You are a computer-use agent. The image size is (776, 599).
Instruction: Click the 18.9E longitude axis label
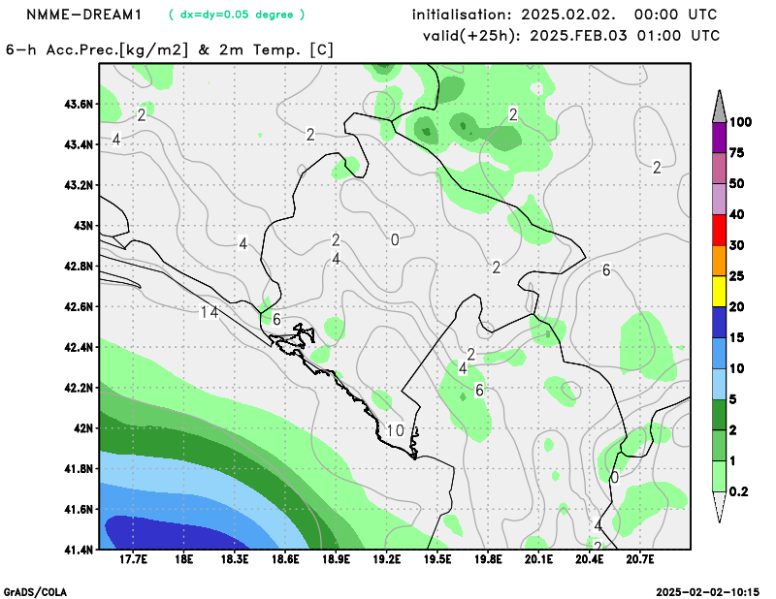(x=336, y=559)
